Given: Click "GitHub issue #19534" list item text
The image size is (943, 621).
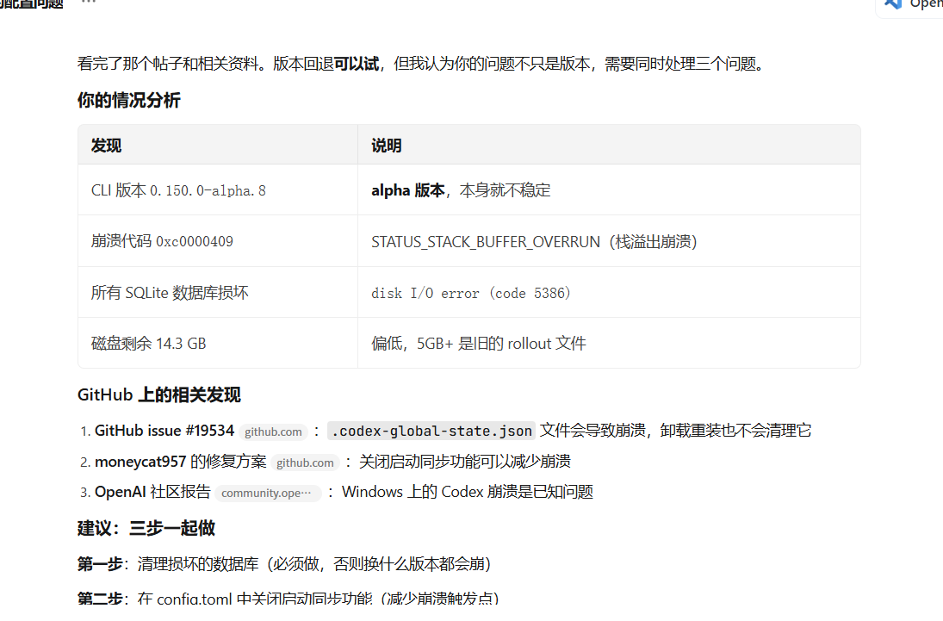Looking at the screenshot, I should tap(164, 431).
